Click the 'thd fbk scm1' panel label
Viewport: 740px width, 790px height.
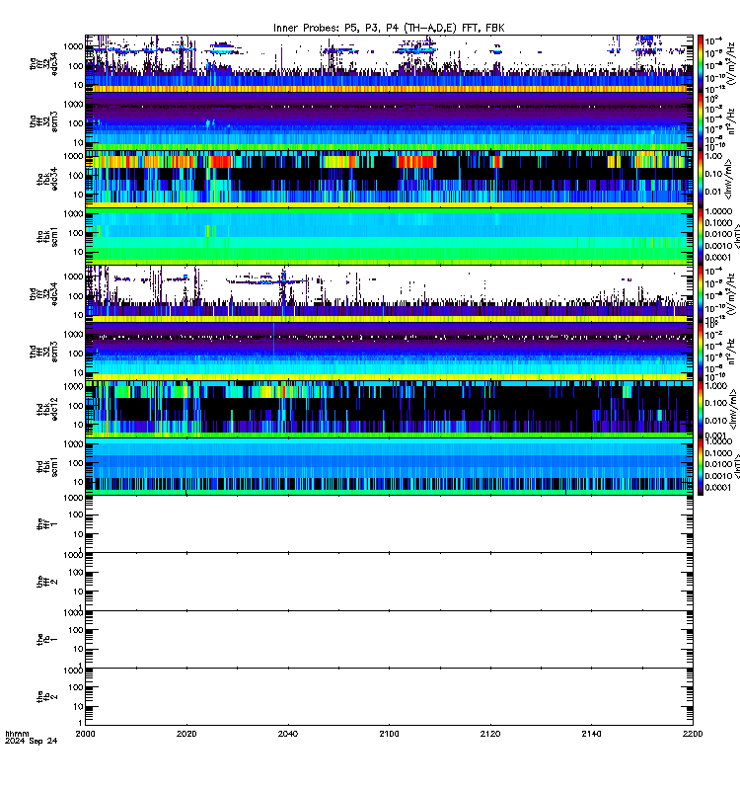pos(47,466)
